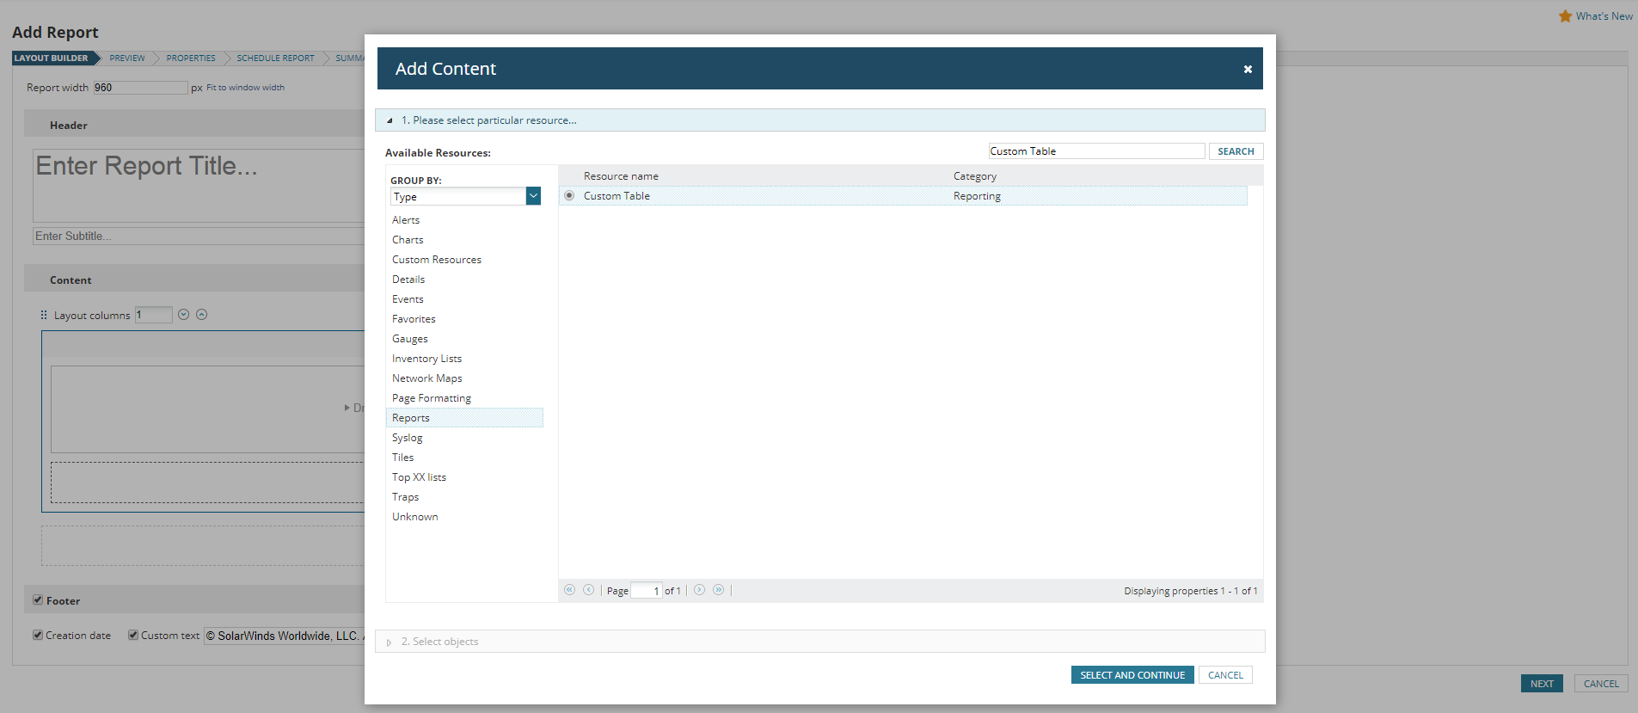The image size is (1638, 713).
Task: Click the Search button
Action: 1236,151
